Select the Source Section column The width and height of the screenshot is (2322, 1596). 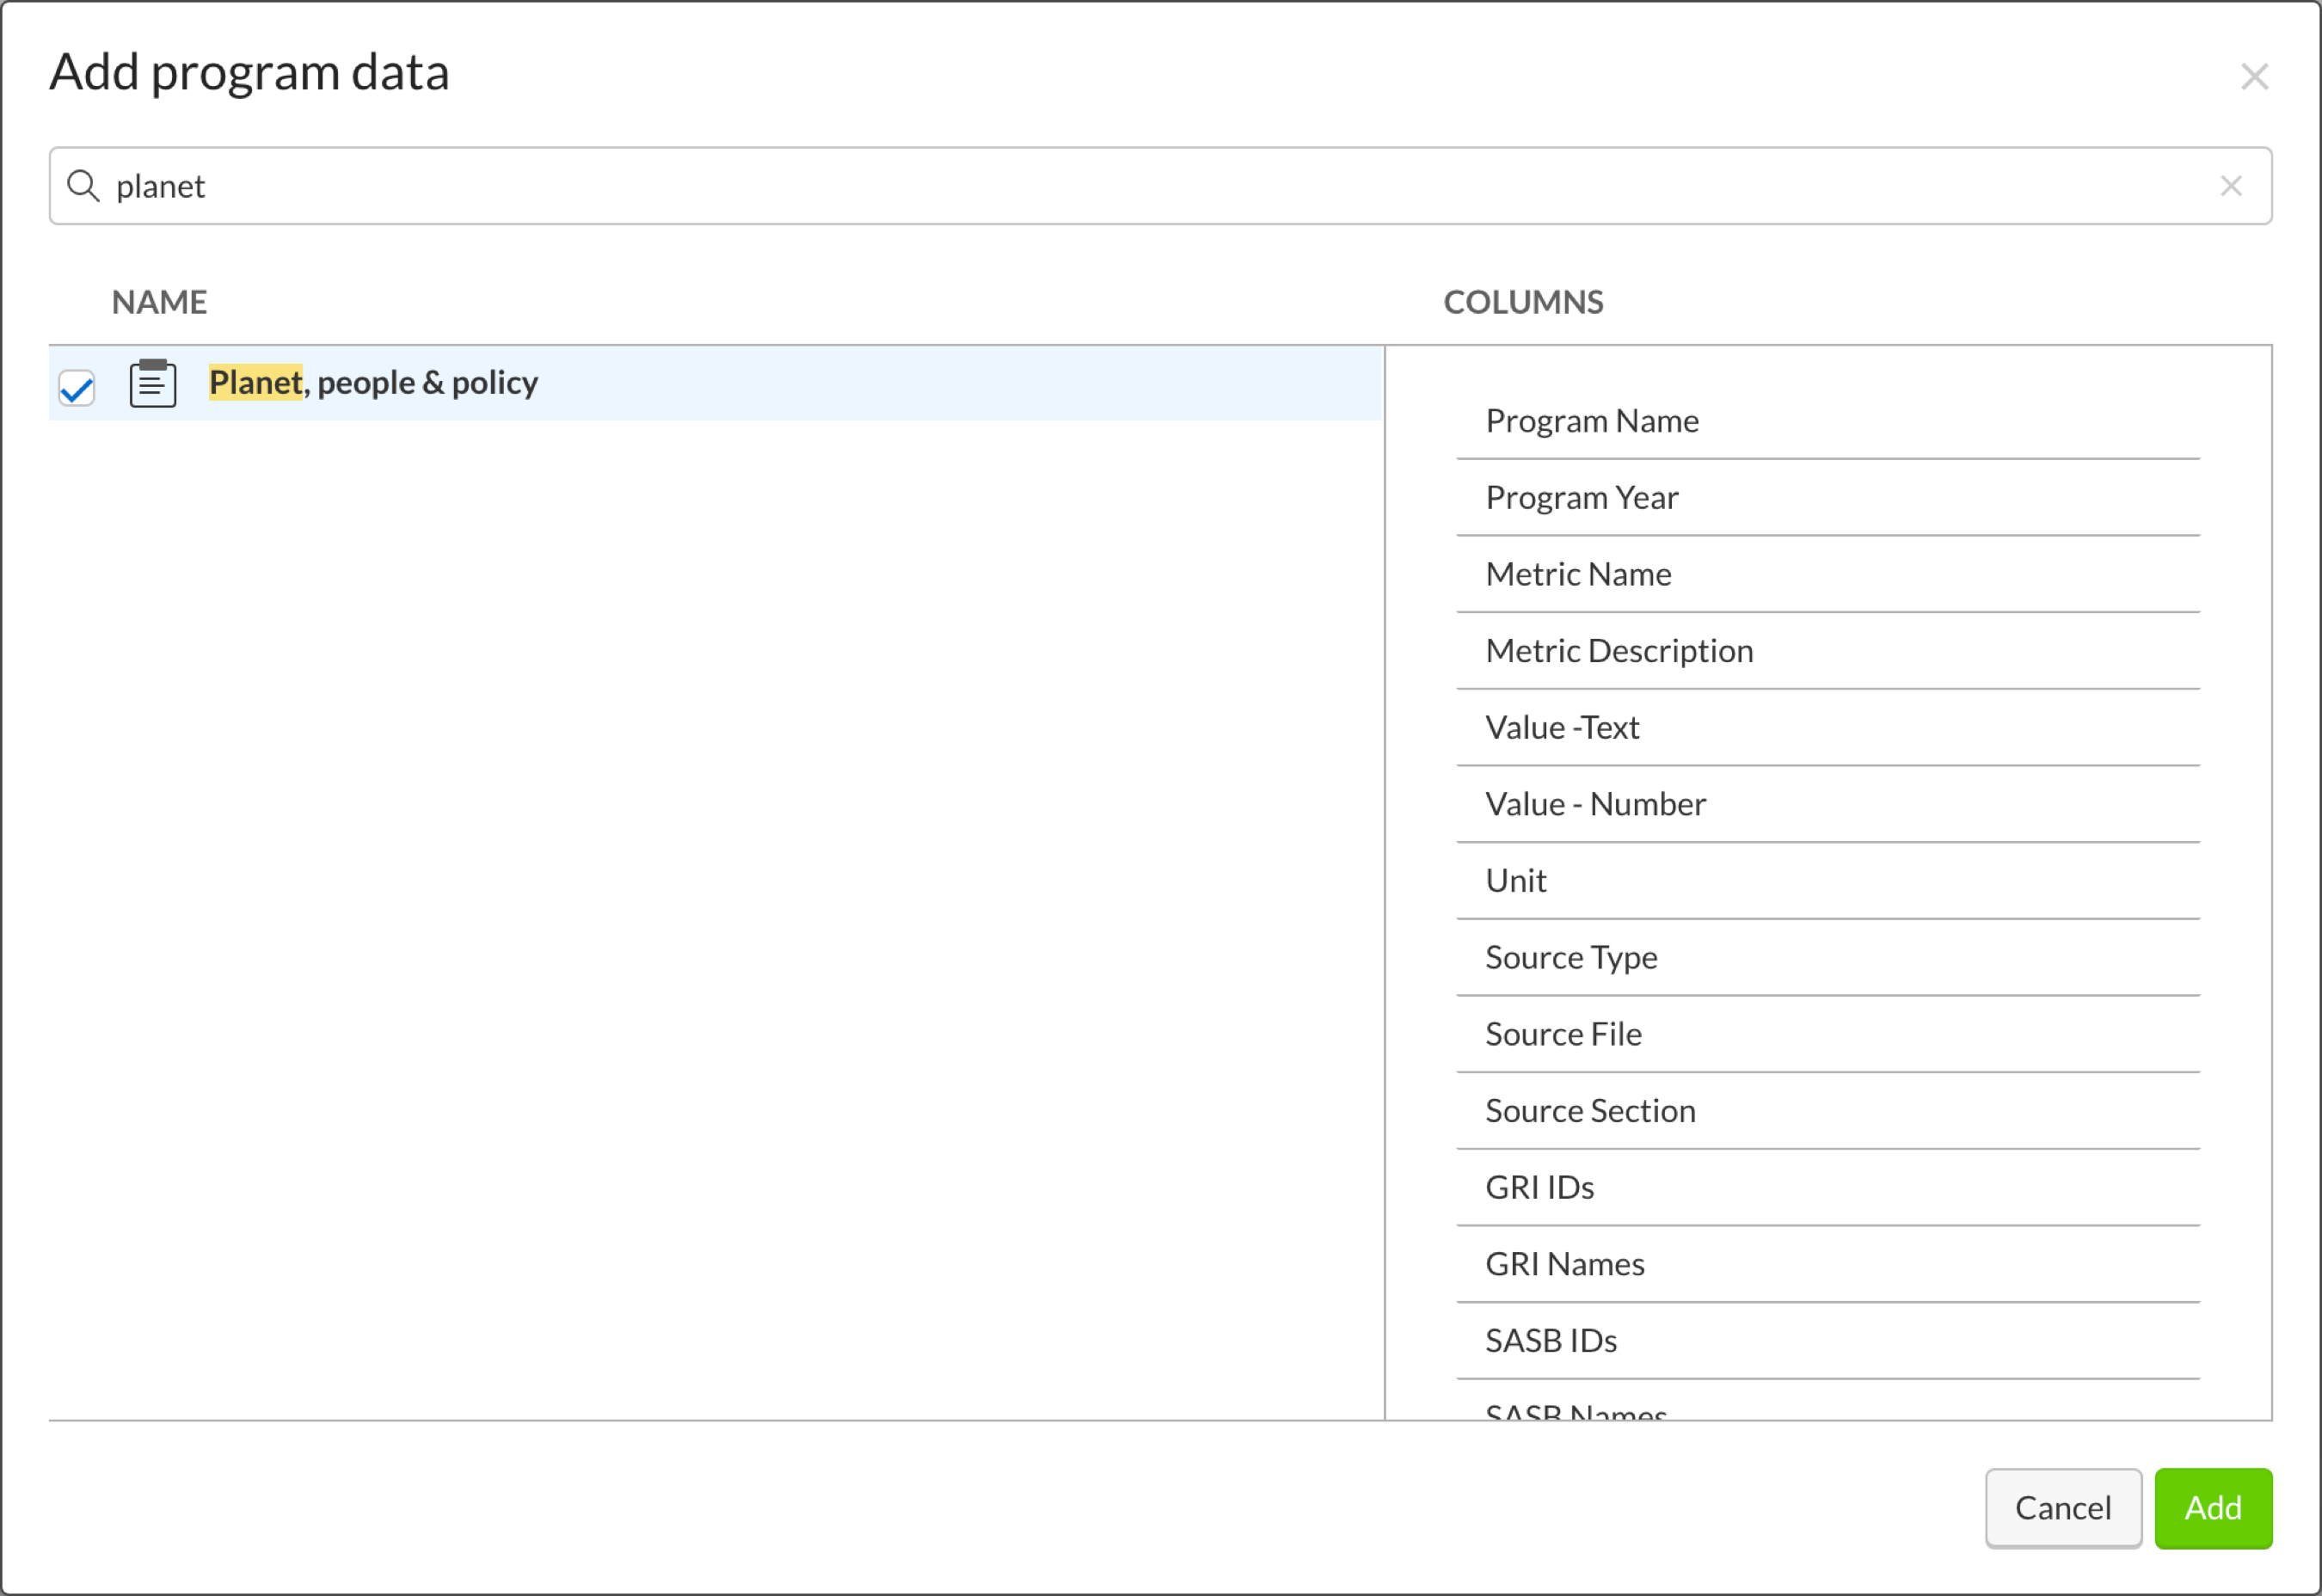point(1828,1111)
